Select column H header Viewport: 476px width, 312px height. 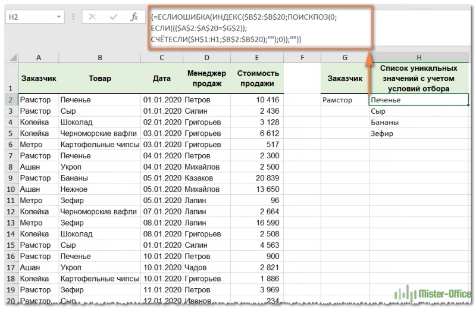click(x=418, y=57)
